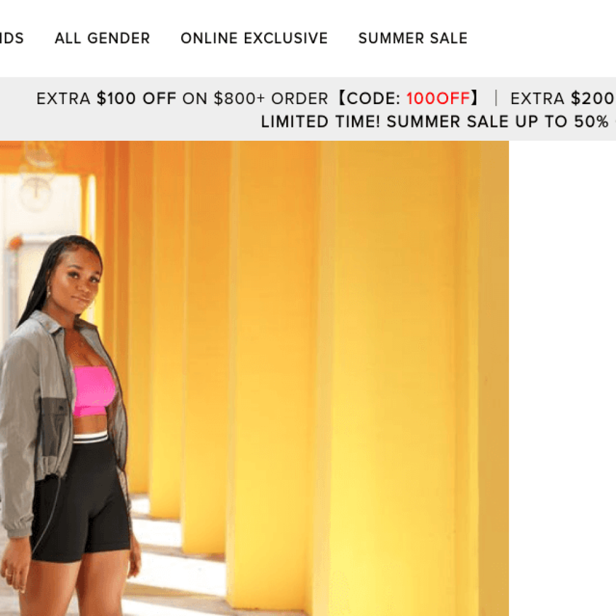Click the red 100OFF promo code

(438, 98)
